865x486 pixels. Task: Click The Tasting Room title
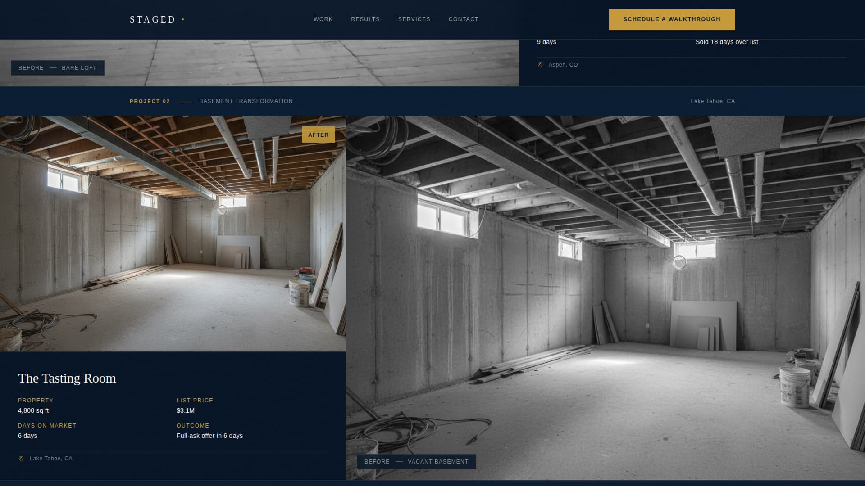[67, 378]
